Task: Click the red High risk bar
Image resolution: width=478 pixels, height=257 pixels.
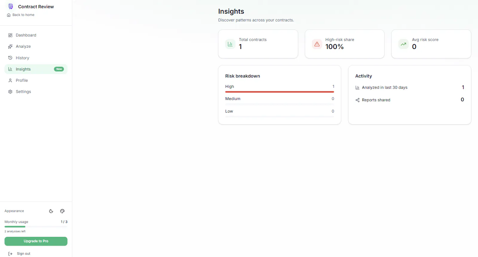Action: coord(280,92)
